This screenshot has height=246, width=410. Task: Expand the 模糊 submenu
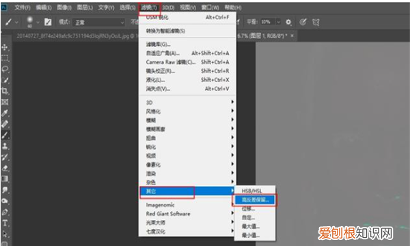click(x=187, y=120)
